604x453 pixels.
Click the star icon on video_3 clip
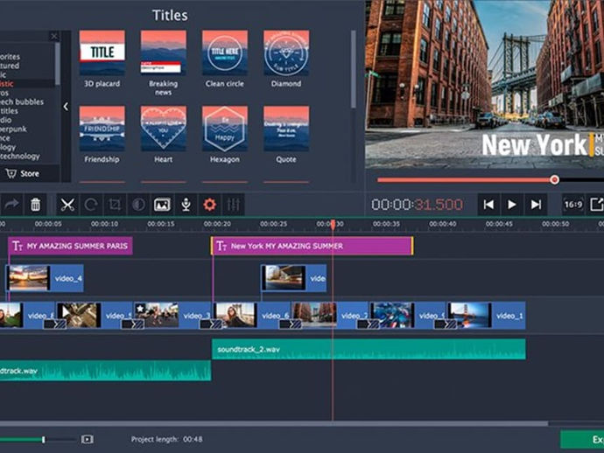(x=140, y=309)
